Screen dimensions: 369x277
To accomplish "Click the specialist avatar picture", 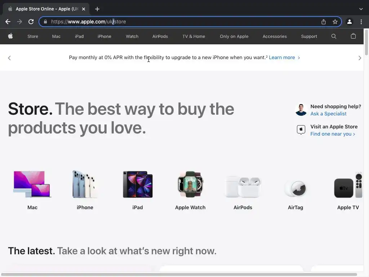I will [301, 110].
